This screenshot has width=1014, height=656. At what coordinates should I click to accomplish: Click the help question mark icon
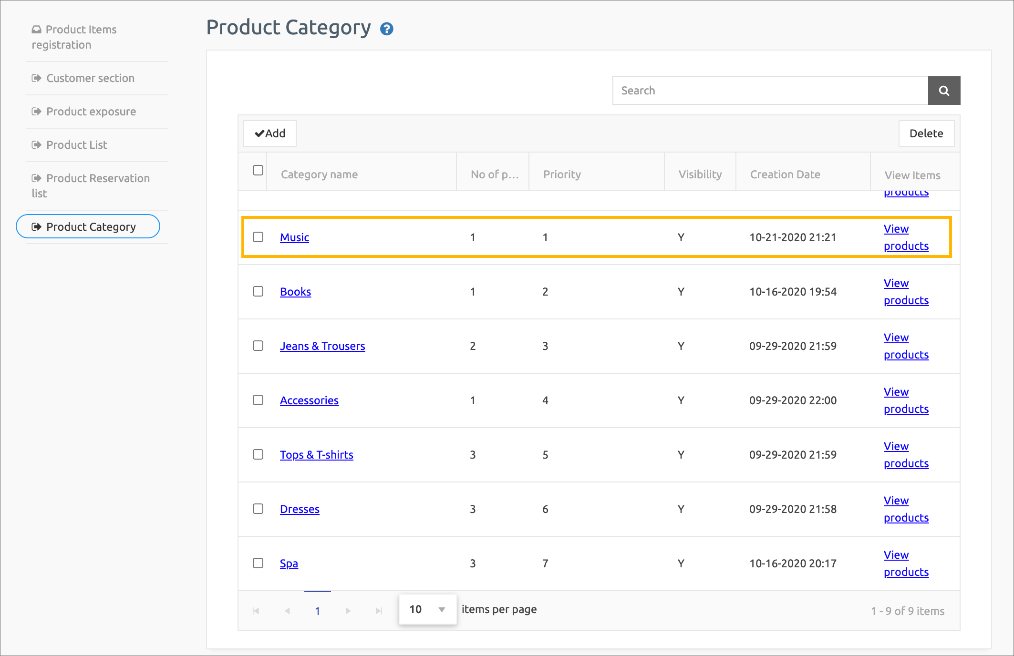coord(386,29)
